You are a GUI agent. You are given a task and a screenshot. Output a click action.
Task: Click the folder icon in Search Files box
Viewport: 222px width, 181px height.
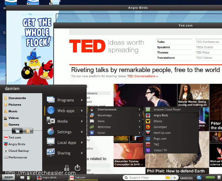(168, 178)
